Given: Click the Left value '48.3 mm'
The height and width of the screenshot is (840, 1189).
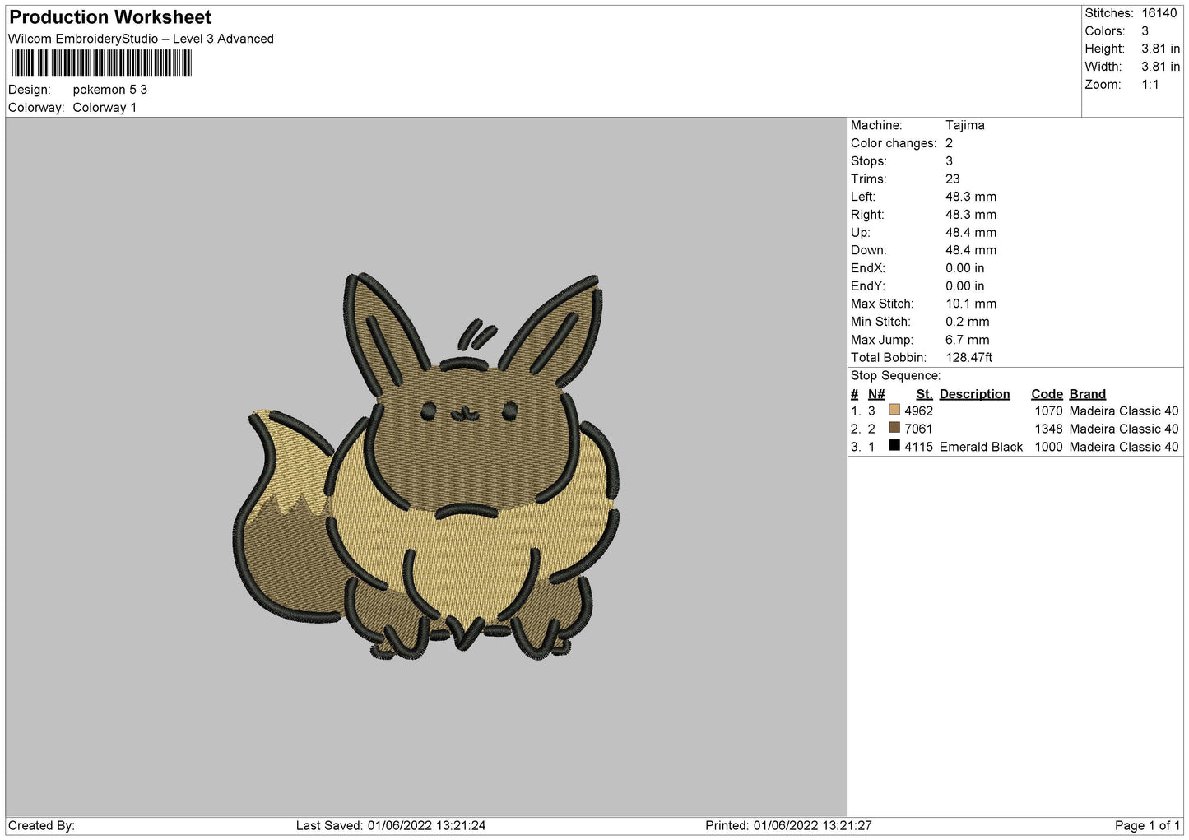Looking at the screenshot, I should tap(971, 197).
